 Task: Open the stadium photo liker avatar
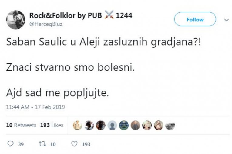click(x=124, y=125)
